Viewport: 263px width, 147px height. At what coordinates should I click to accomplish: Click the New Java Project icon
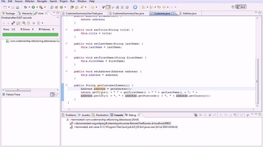tap(52, 7)
